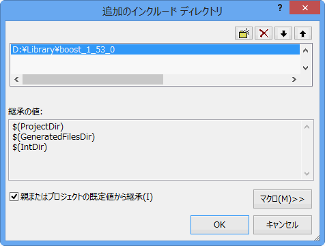Click the help question mark icon
Viewport: 325px width, 246px height.
(x=280, y=8)
